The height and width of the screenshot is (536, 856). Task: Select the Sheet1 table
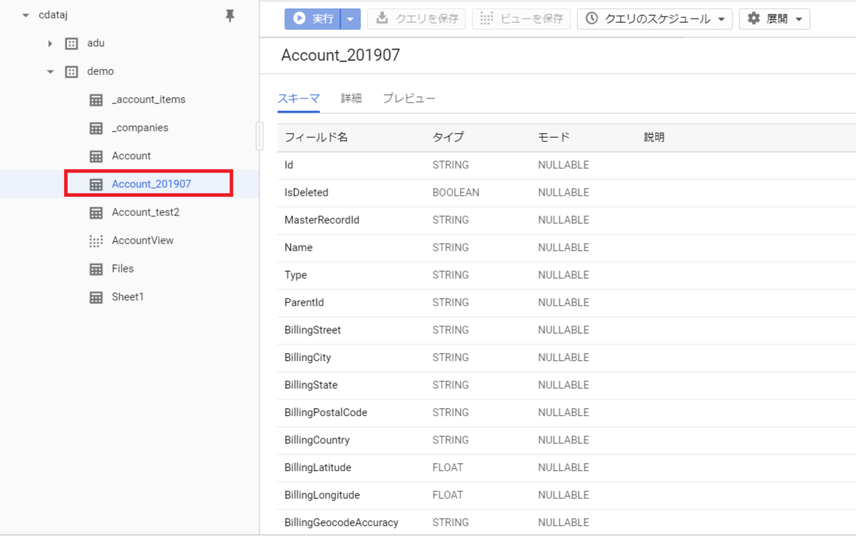(x=128, y=297)
